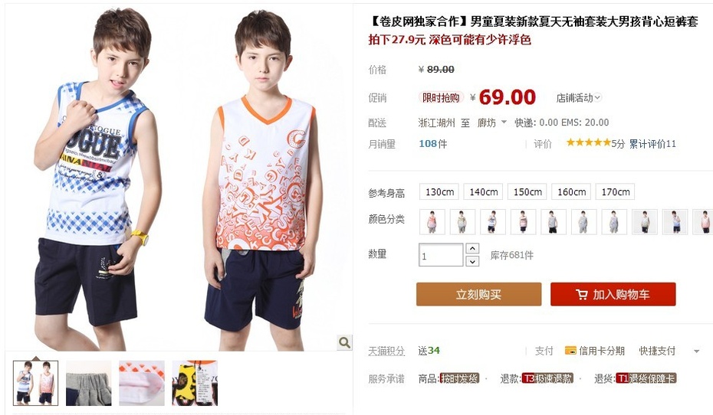Image resolution: width=713 pixels, height=415 pixels.
Task: Click the 立刻购买 button
Action: click(479, 294)
